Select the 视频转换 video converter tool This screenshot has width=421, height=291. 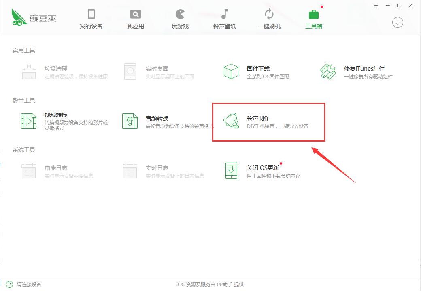pyautogui.click(x=57, y=121)
